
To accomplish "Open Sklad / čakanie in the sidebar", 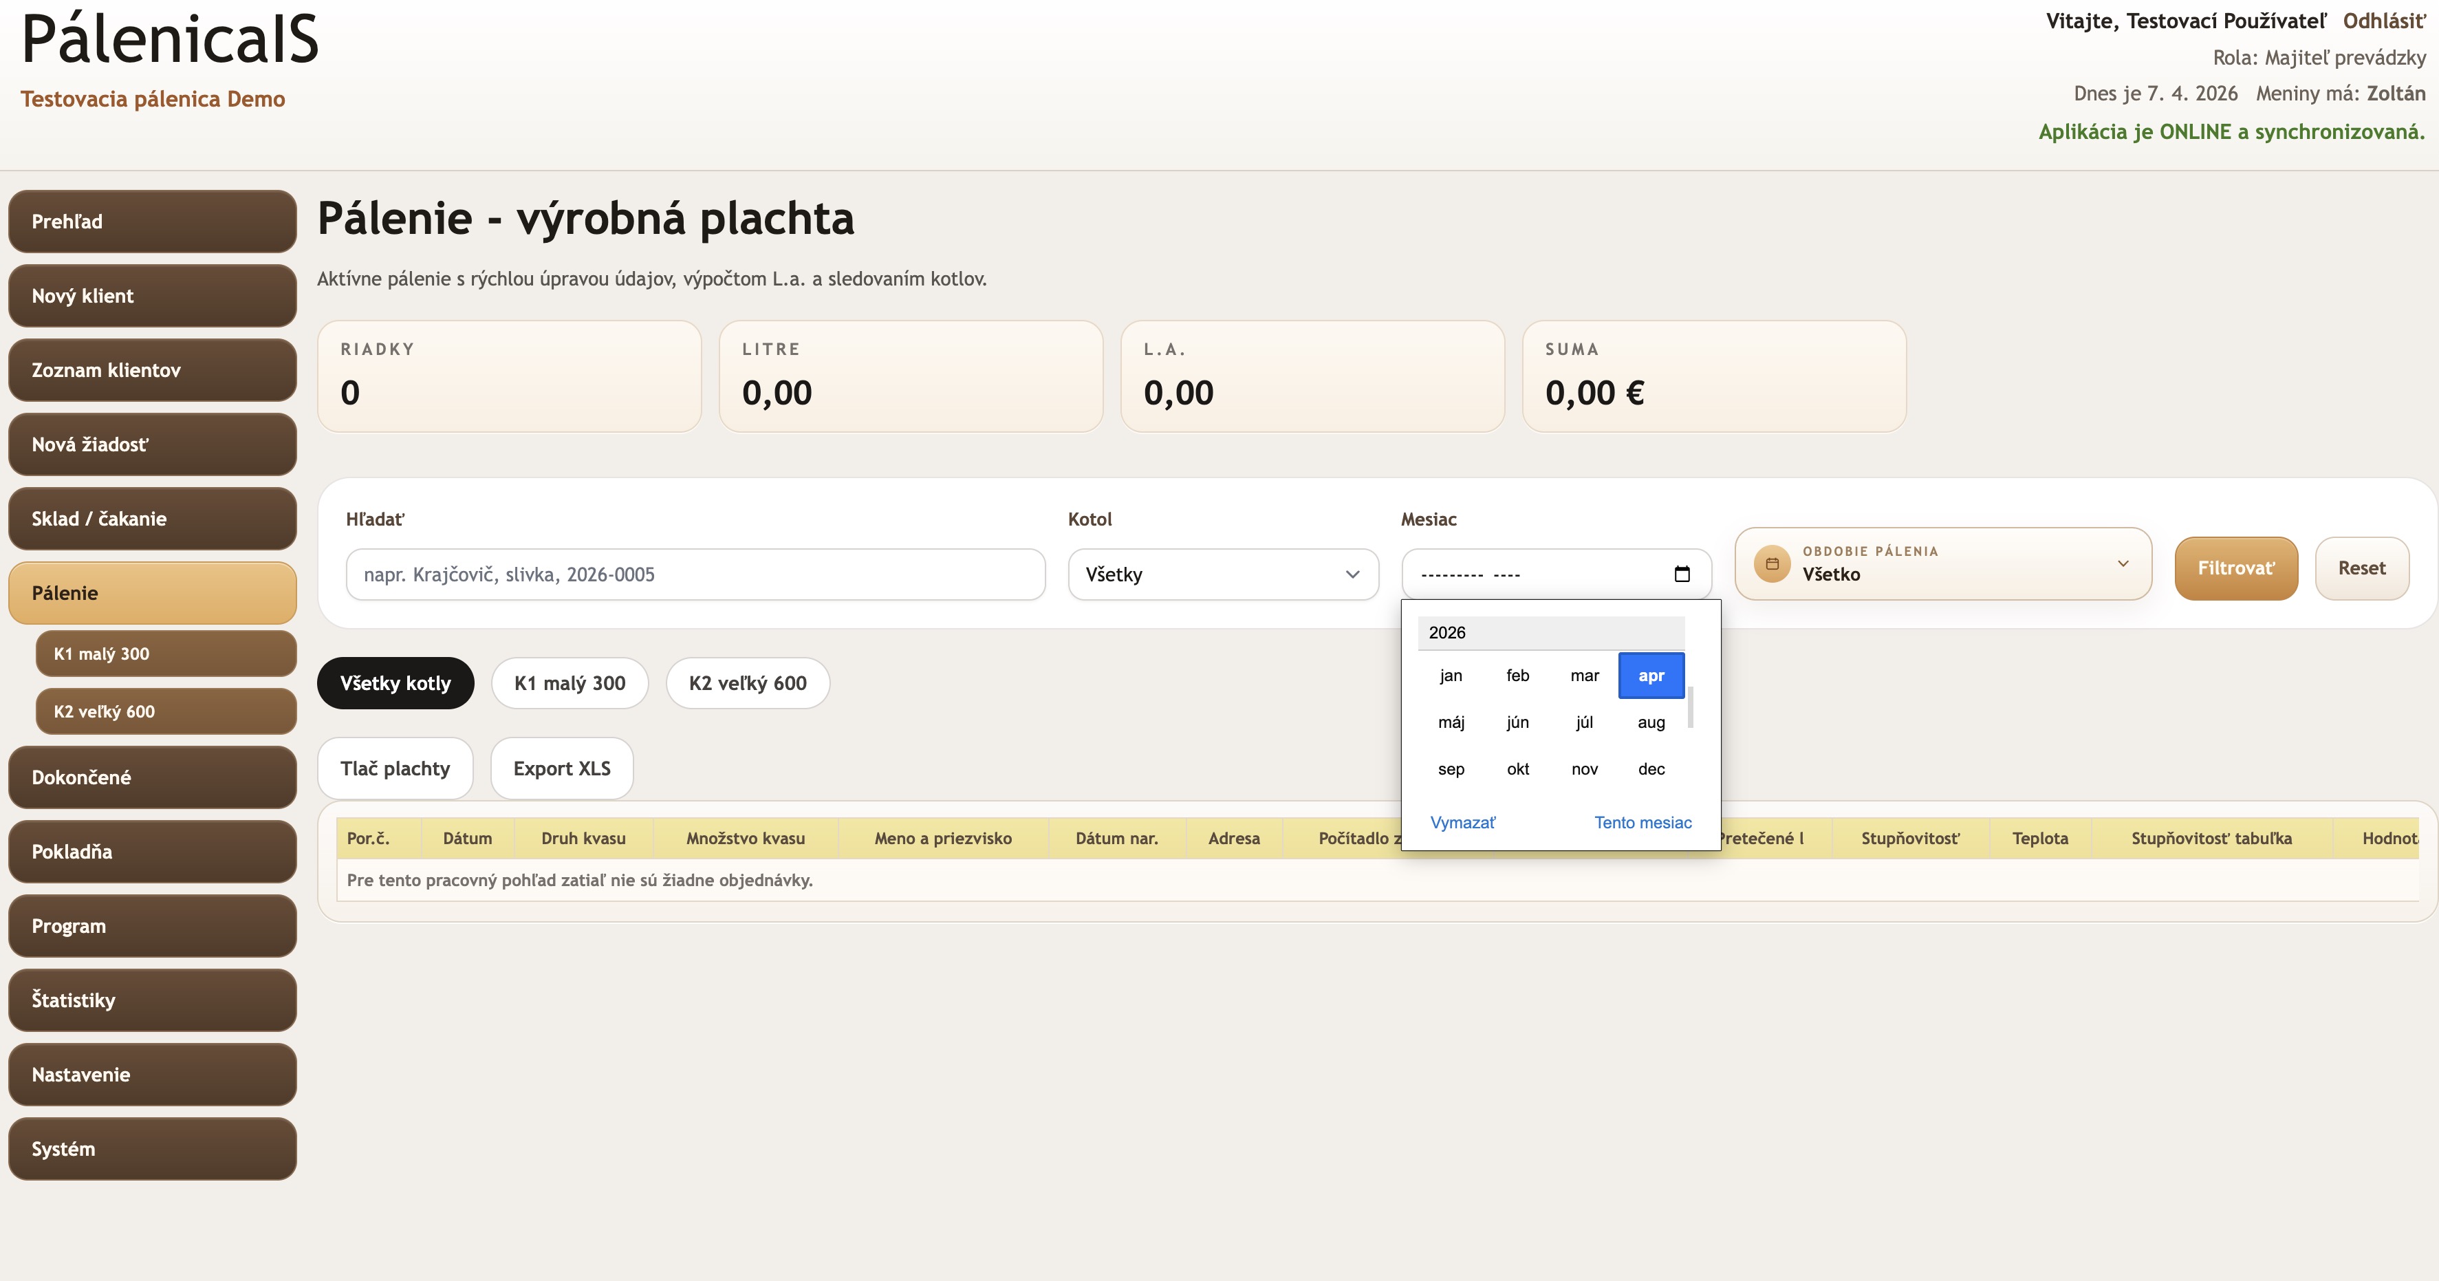I will [x=153, y=518].
